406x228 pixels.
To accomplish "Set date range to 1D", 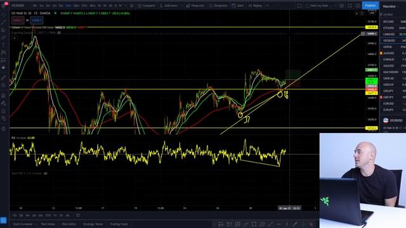I will (15, 215).
